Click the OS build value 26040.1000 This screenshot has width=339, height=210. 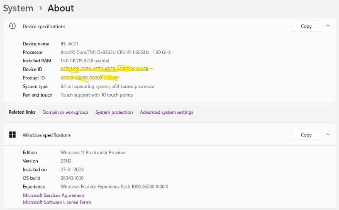pyautogui.click(x=72, y=178)
